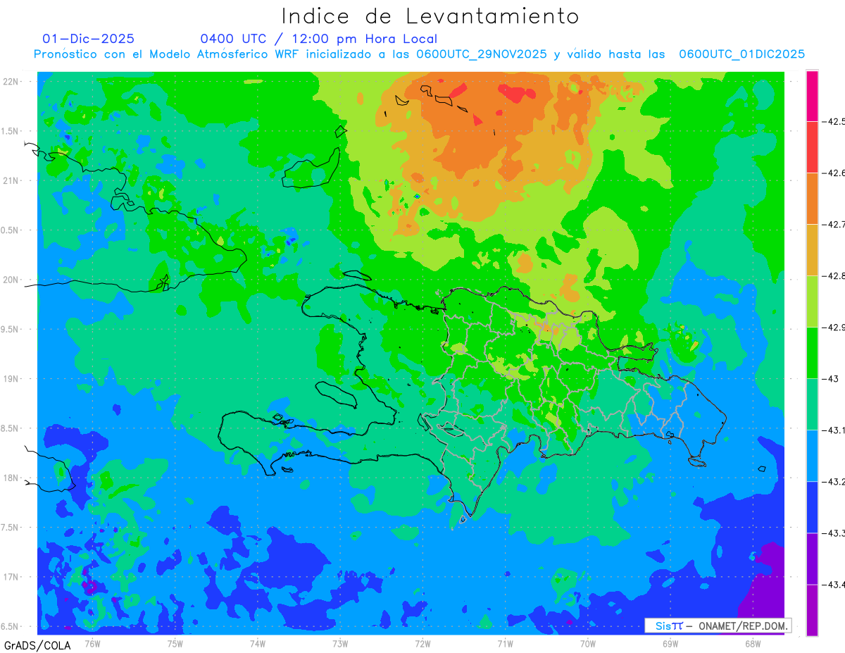Viewport: 845px width, 653px height.
Task: Click the "-43.2" legend value
Action: (834, 482)
